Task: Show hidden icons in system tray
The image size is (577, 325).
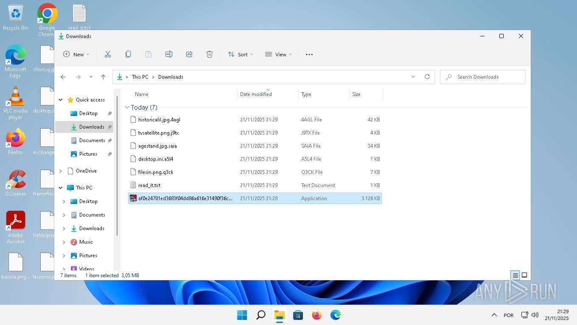Action: [494, 315]
